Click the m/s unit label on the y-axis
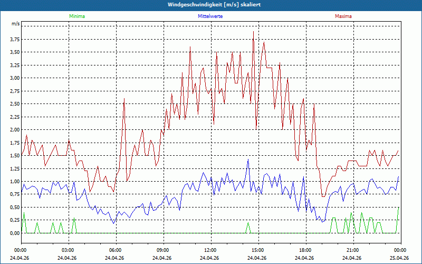The width and height of the screenshot is (422, 264). 15,24
